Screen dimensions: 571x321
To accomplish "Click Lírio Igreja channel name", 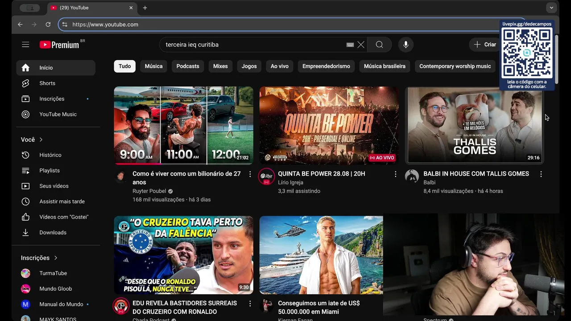I will point(290,182).
